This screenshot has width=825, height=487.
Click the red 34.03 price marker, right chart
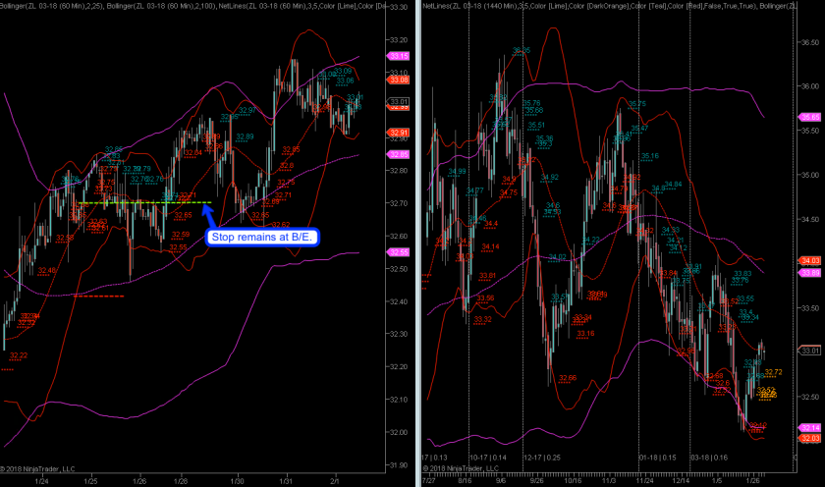click(810, 260)
